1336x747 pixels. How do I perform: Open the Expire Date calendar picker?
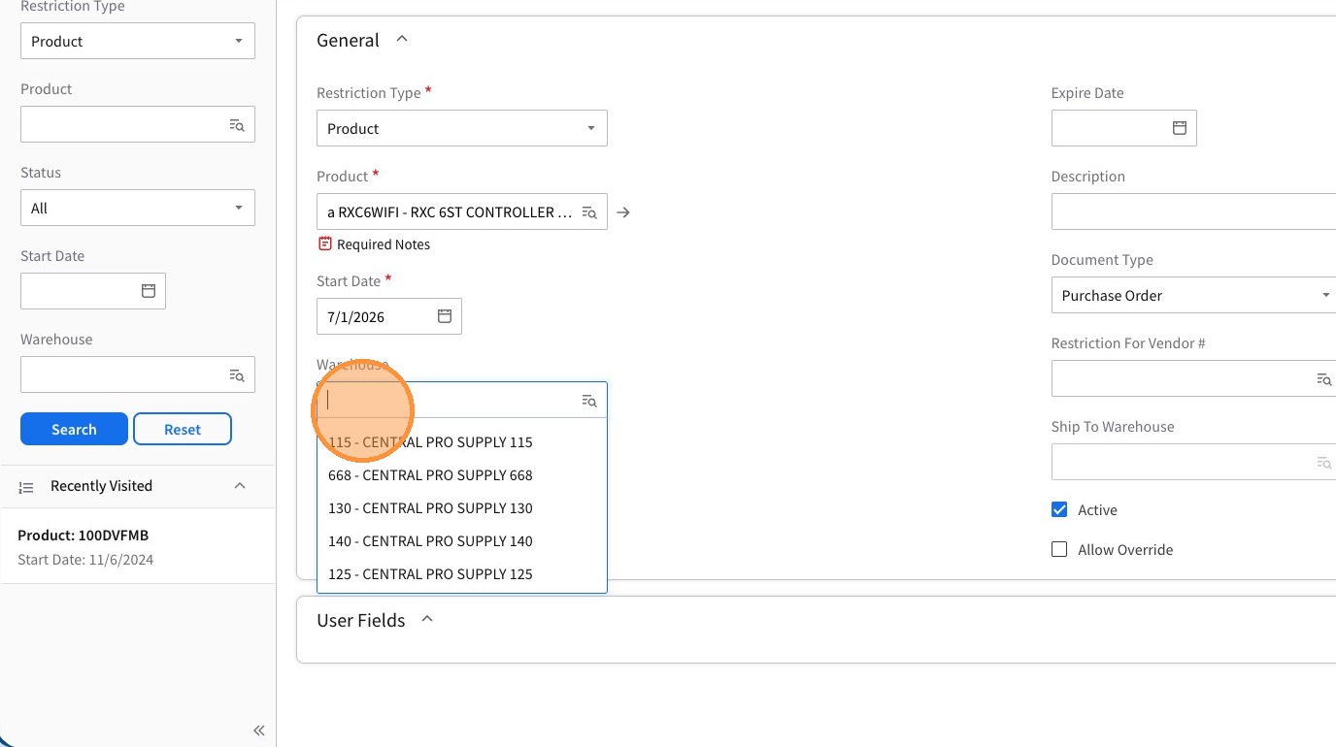1180,128
